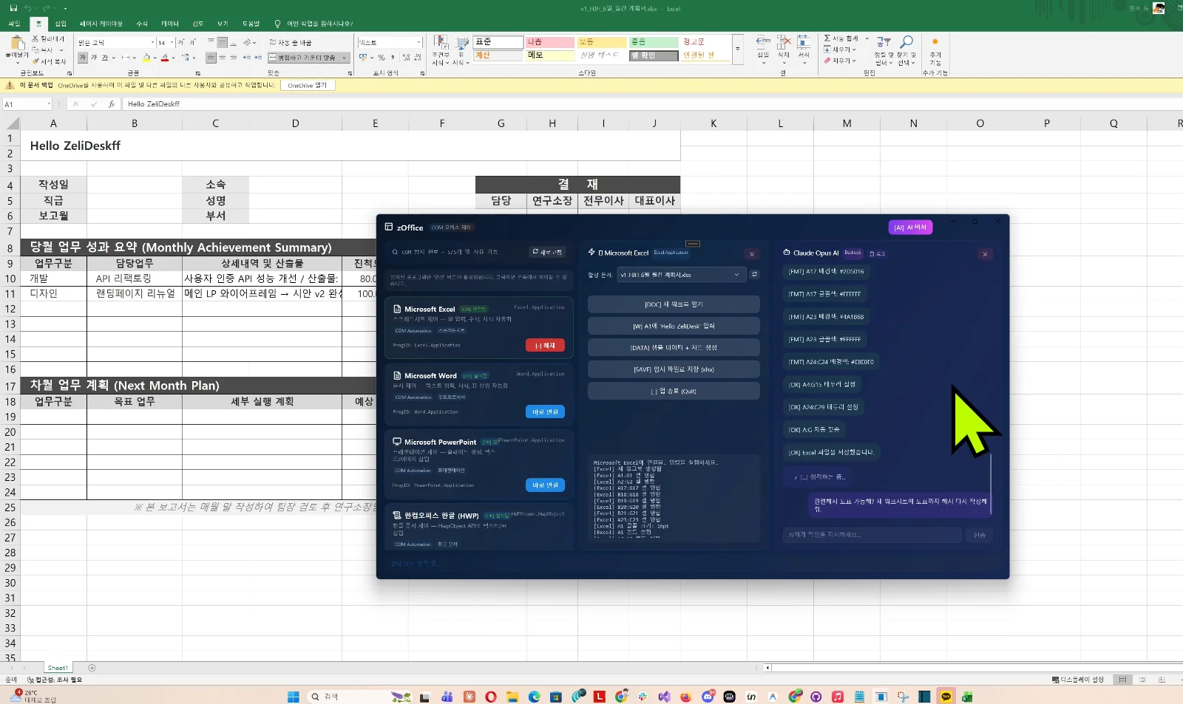Disconnect Microsoft Excel via red 해제 button
The image size is (1183, 704).
coord(545,346)
